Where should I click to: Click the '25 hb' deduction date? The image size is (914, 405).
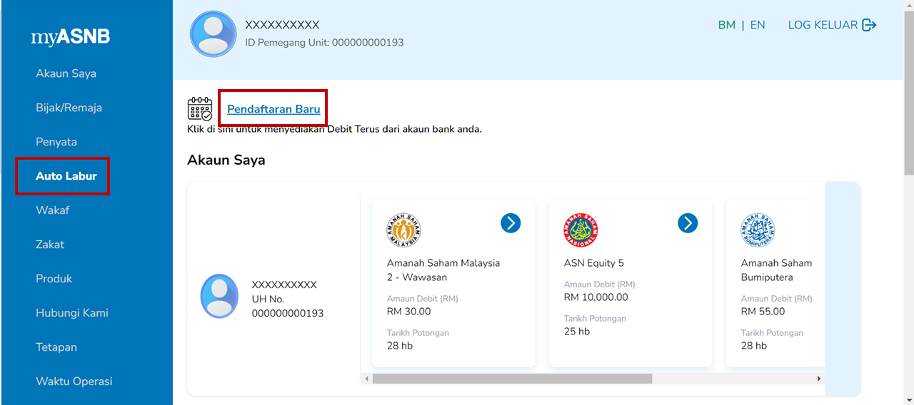pyautogui.click(x=577, y=332)
